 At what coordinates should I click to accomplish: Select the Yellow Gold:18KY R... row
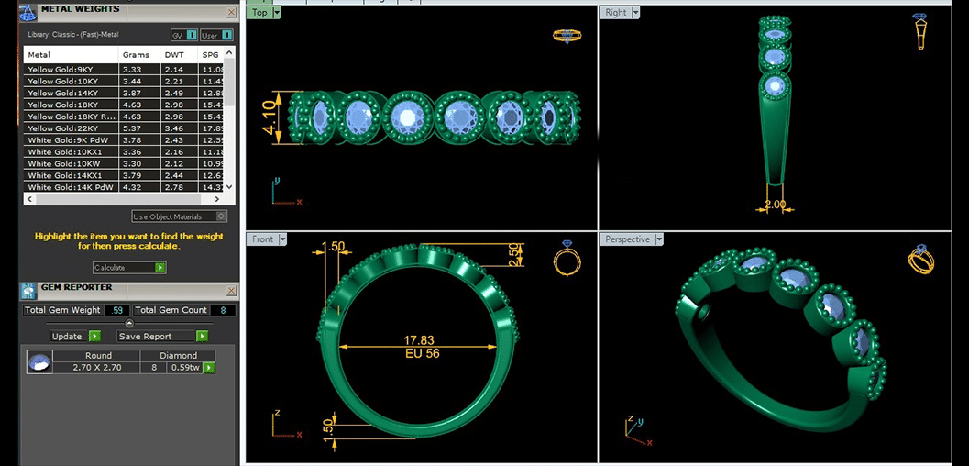(x=124, y=116)
